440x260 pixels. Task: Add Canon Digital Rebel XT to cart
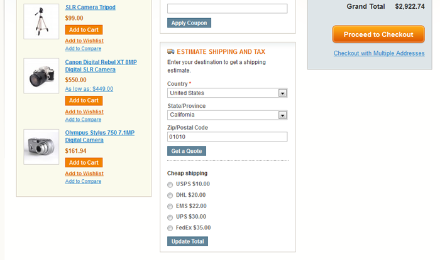[84, 100]
